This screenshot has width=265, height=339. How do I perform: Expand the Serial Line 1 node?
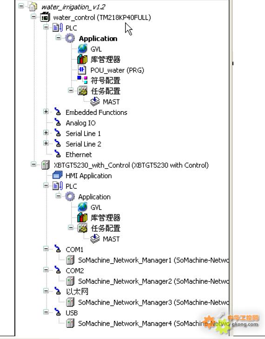point(46,133)
